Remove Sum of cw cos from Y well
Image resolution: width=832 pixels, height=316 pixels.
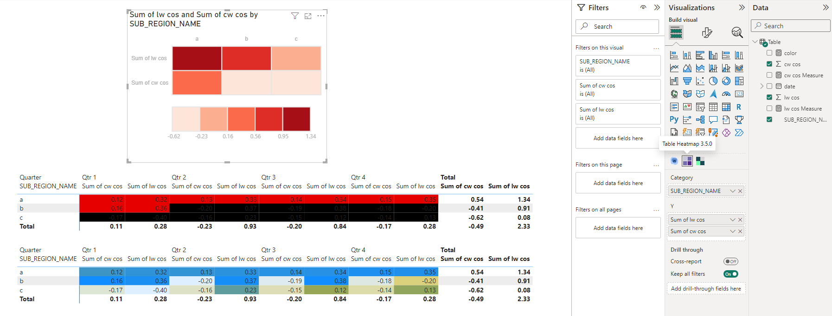pos(740,231)
